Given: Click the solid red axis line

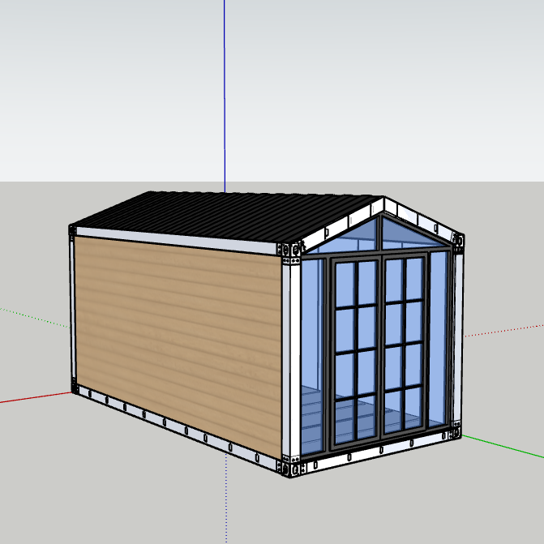Looking at the screenshot, I should tap(32, 397).
